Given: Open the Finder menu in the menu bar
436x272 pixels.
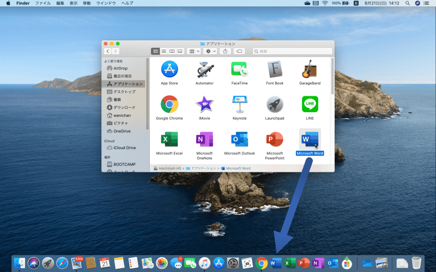Looking at the screenshot, I should 23,3.
